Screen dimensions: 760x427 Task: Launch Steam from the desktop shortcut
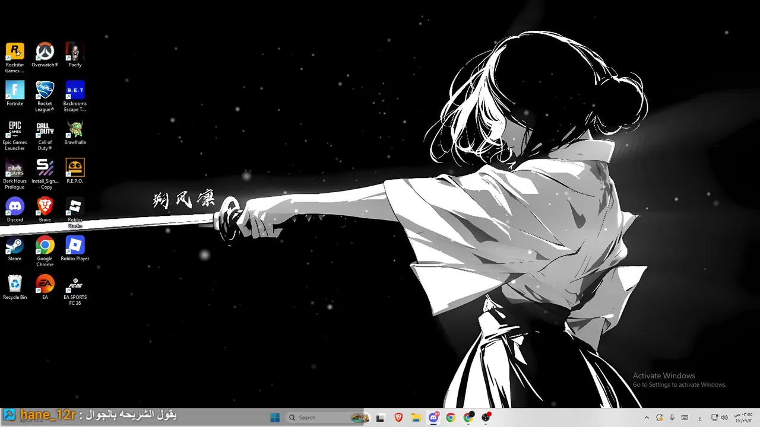pyautogui.click(x=15, y=248)
